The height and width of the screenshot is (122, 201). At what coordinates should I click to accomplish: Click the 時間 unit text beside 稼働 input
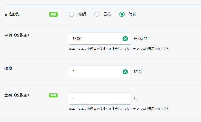(138, 72)
